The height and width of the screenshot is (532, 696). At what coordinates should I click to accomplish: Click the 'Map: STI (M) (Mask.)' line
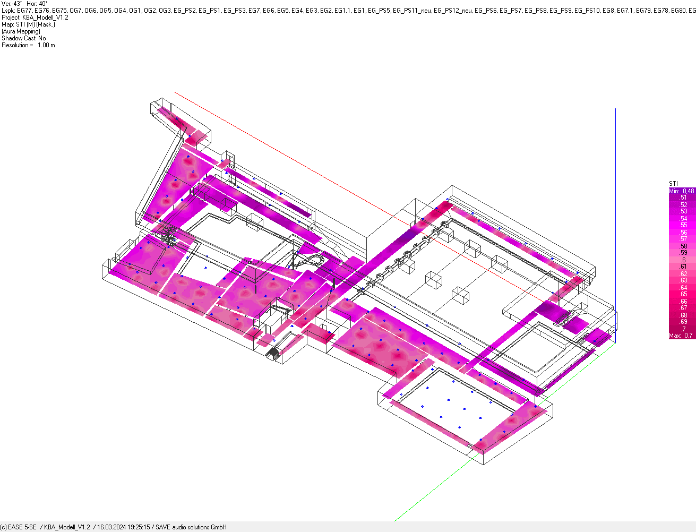coord(28,24)
